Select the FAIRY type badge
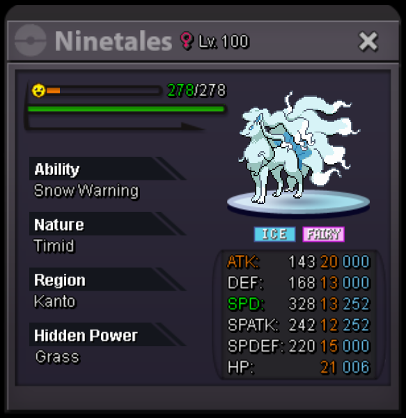 pos(323,234)
